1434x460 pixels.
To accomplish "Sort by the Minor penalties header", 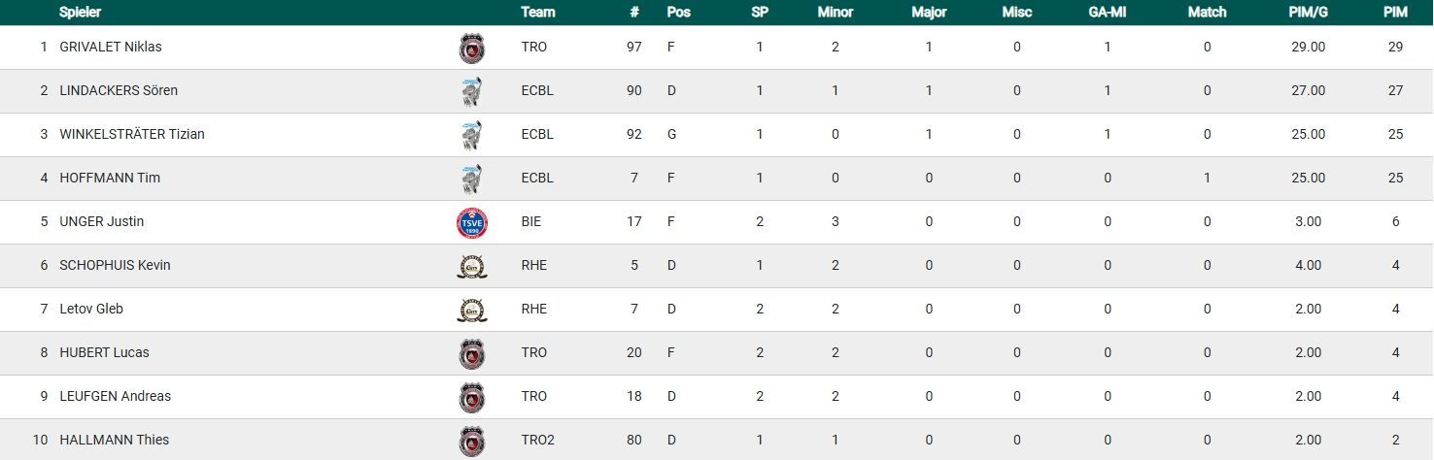I will (835, 13).
